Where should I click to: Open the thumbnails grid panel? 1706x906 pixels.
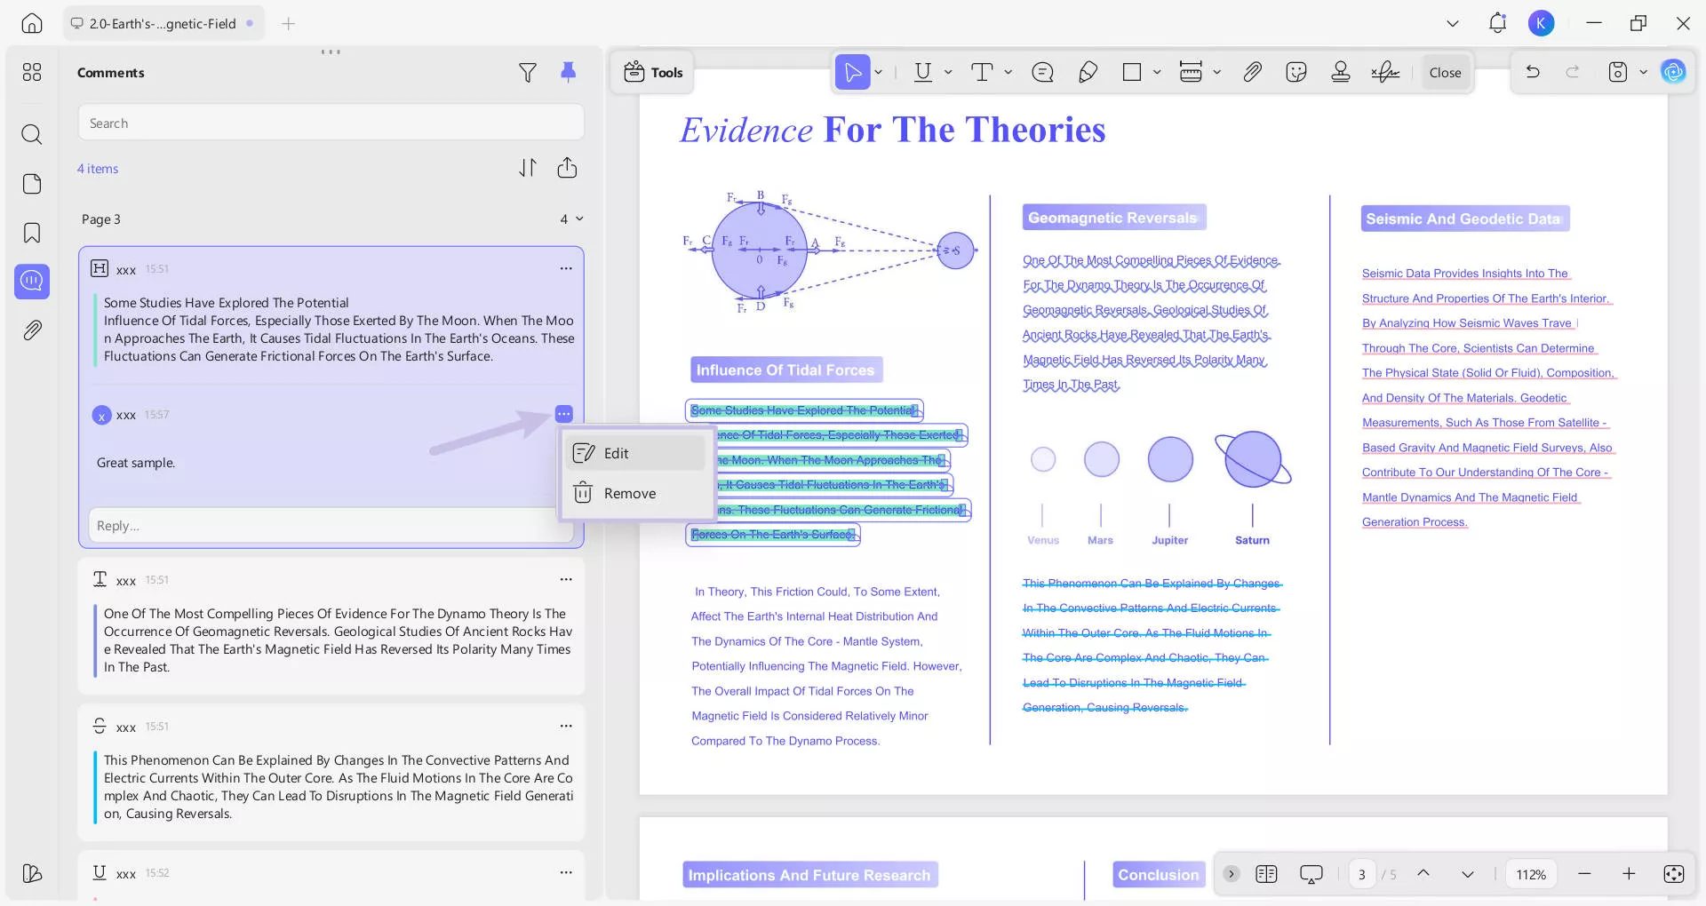(x=32, y=73)
